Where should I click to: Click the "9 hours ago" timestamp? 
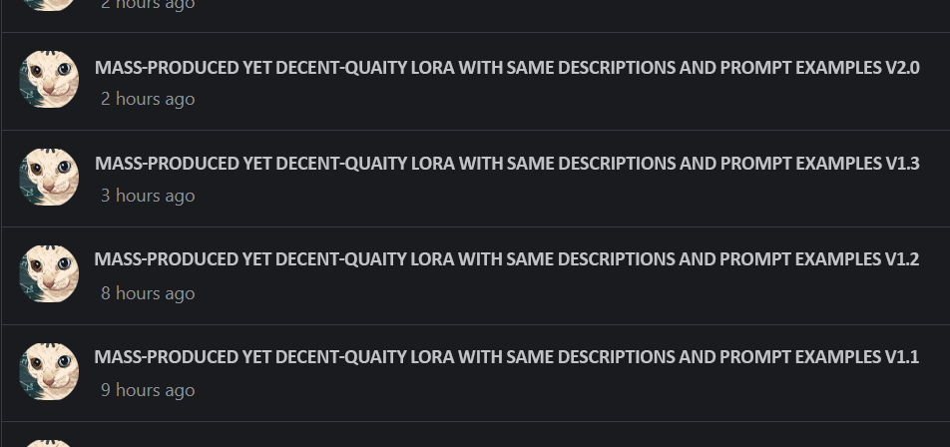[148, 390]
